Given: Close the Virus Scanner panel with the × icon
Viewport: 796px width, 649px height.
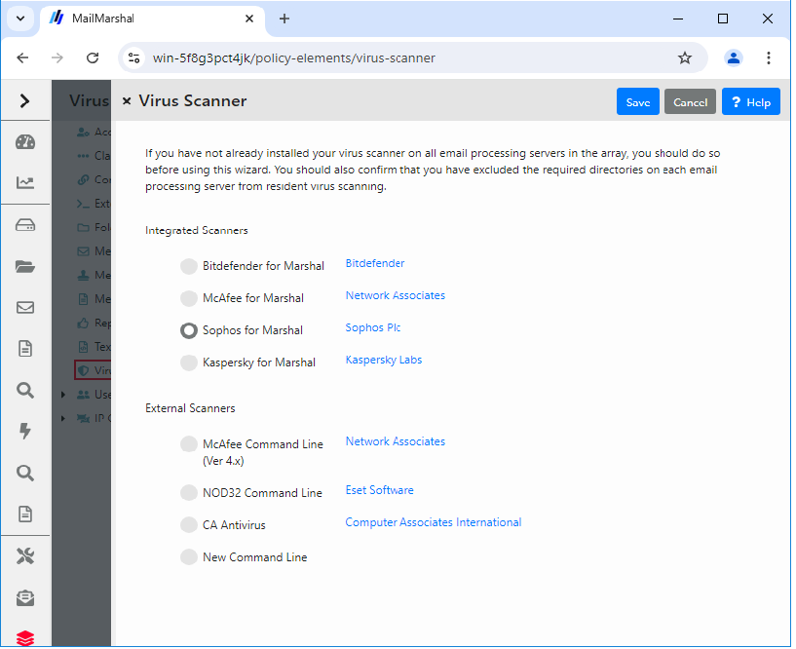Looking at the screenshot, I should (127, 101).
